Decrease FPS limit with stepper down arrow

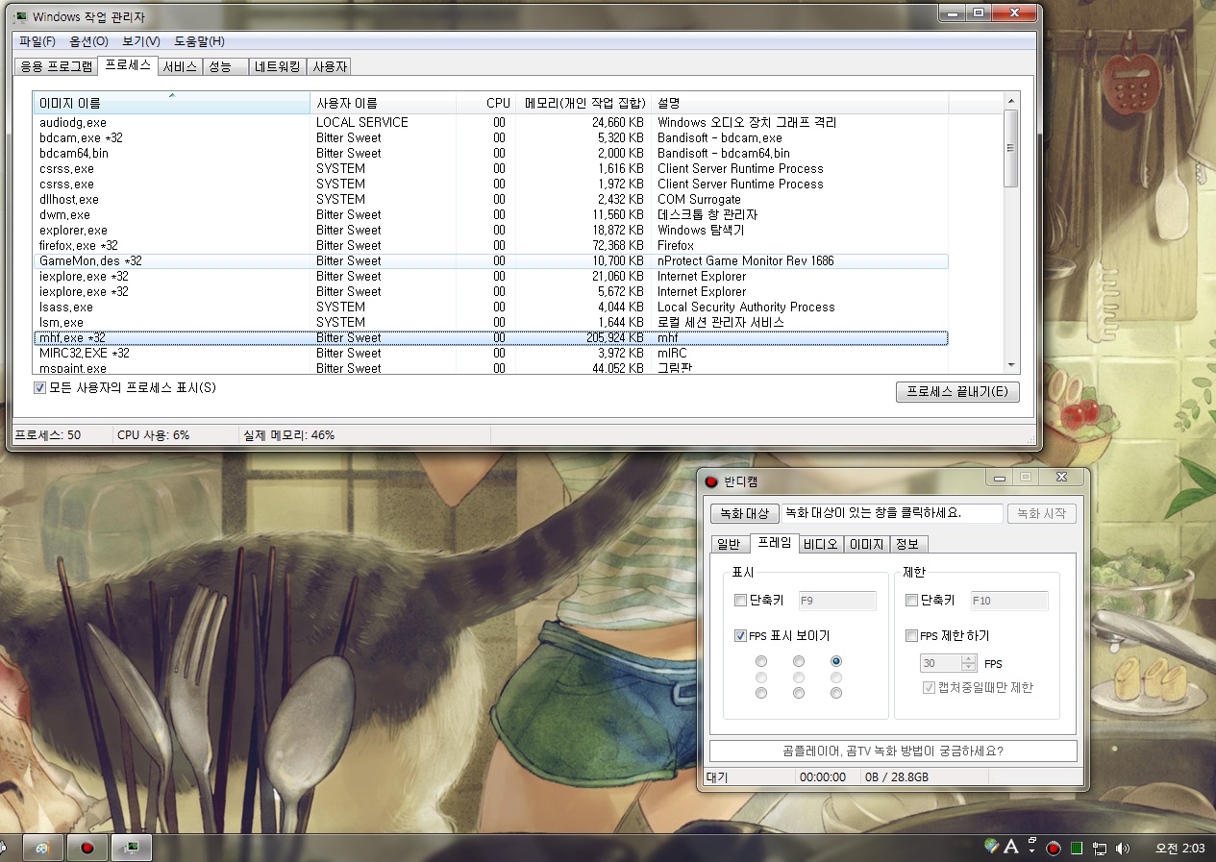coord(968,667)
